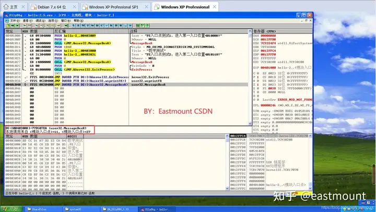Click the Debugging options toolbar icon
This screenshot has height=212, width=376.
tap(138, 26)
